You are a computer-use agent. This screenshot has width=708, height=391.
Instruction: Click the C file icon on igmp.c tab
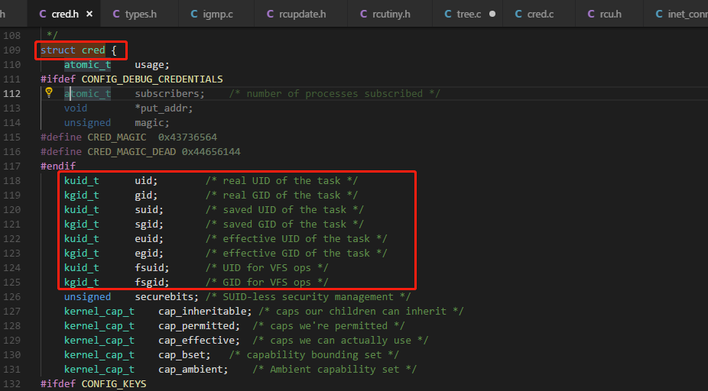pyautogui.click(x=195, y=14)
